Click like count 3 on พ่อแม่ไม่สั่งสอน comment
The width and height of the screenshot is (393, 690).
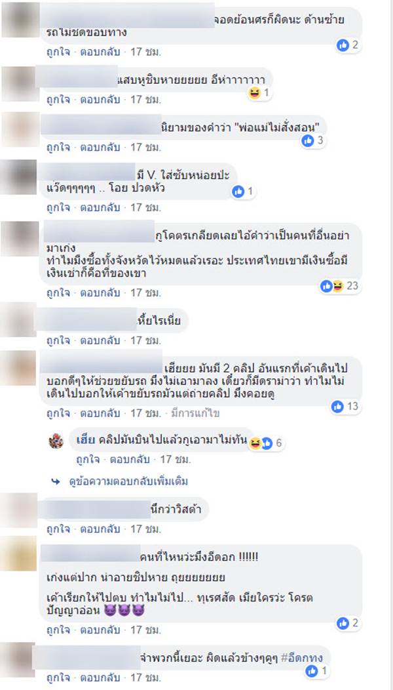click(314, 141)
